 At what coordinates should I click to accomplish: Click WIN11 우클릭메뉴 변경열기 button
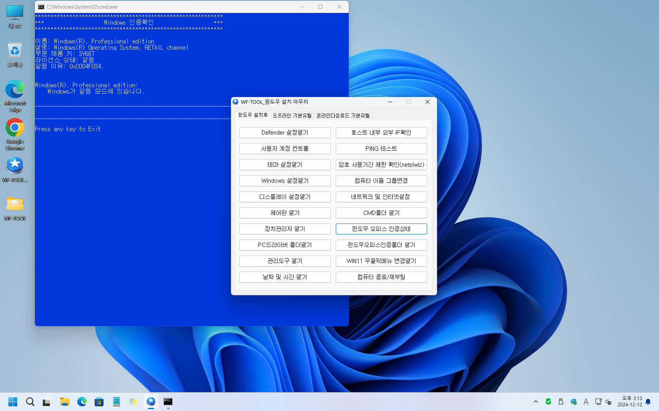click(x=381, y=261)
